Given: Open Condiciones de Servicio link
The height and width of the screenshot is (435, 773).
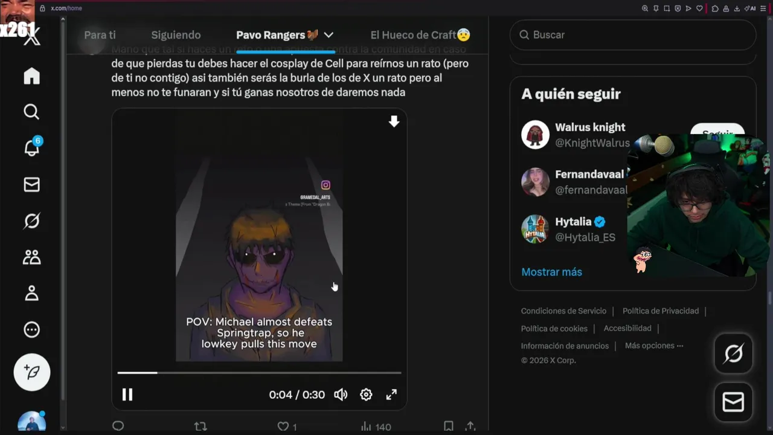Looking at the screenshot, I should pyautogui.click(x=563, y=311).
